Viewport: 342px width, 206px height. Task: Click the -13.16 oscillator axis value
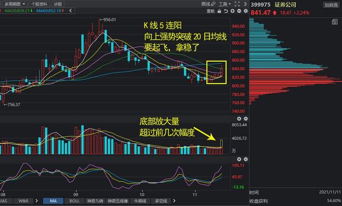(x=238, y=187)
